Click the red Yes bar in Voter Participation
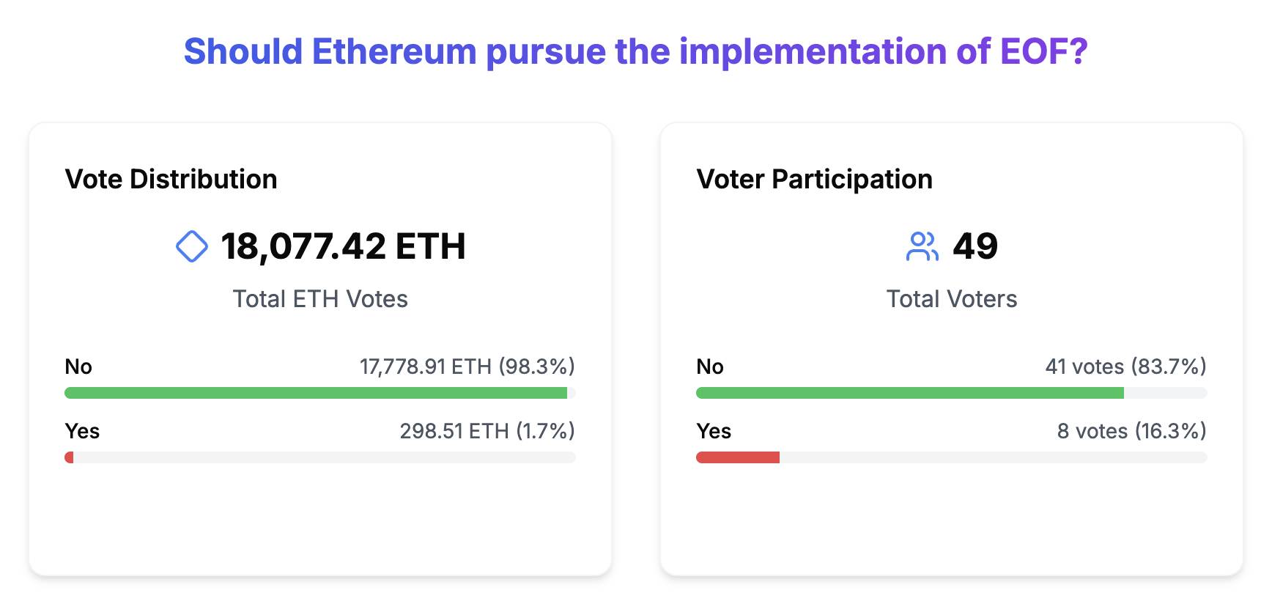 738,457
